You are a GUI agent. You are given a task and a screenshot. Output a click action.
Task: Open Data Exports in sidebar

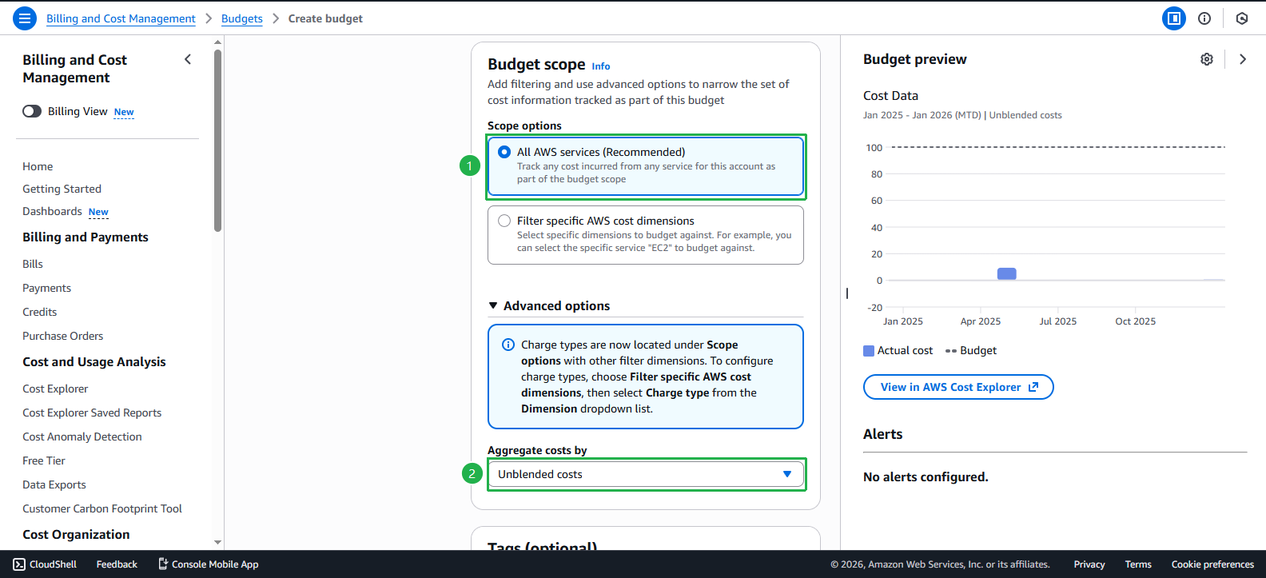coord(54,484)
